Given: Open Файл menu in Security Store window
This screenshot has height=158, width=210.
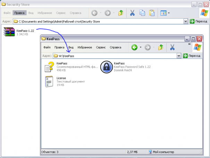Looking at the screenshot, I should tap(7, 13).
